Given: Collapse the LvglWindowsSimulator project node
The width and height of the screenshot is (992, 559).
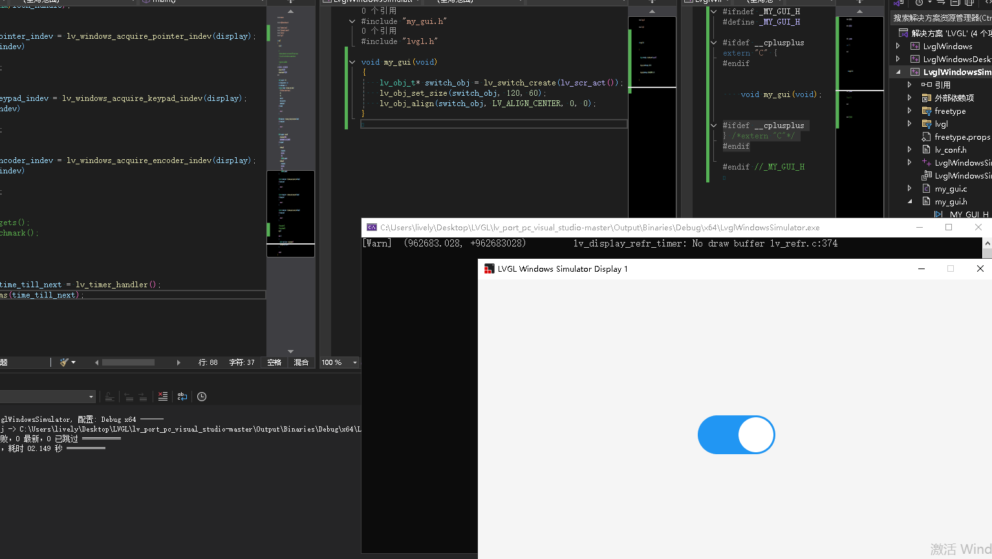Looking at the screenshot, I should pos(898,72).
